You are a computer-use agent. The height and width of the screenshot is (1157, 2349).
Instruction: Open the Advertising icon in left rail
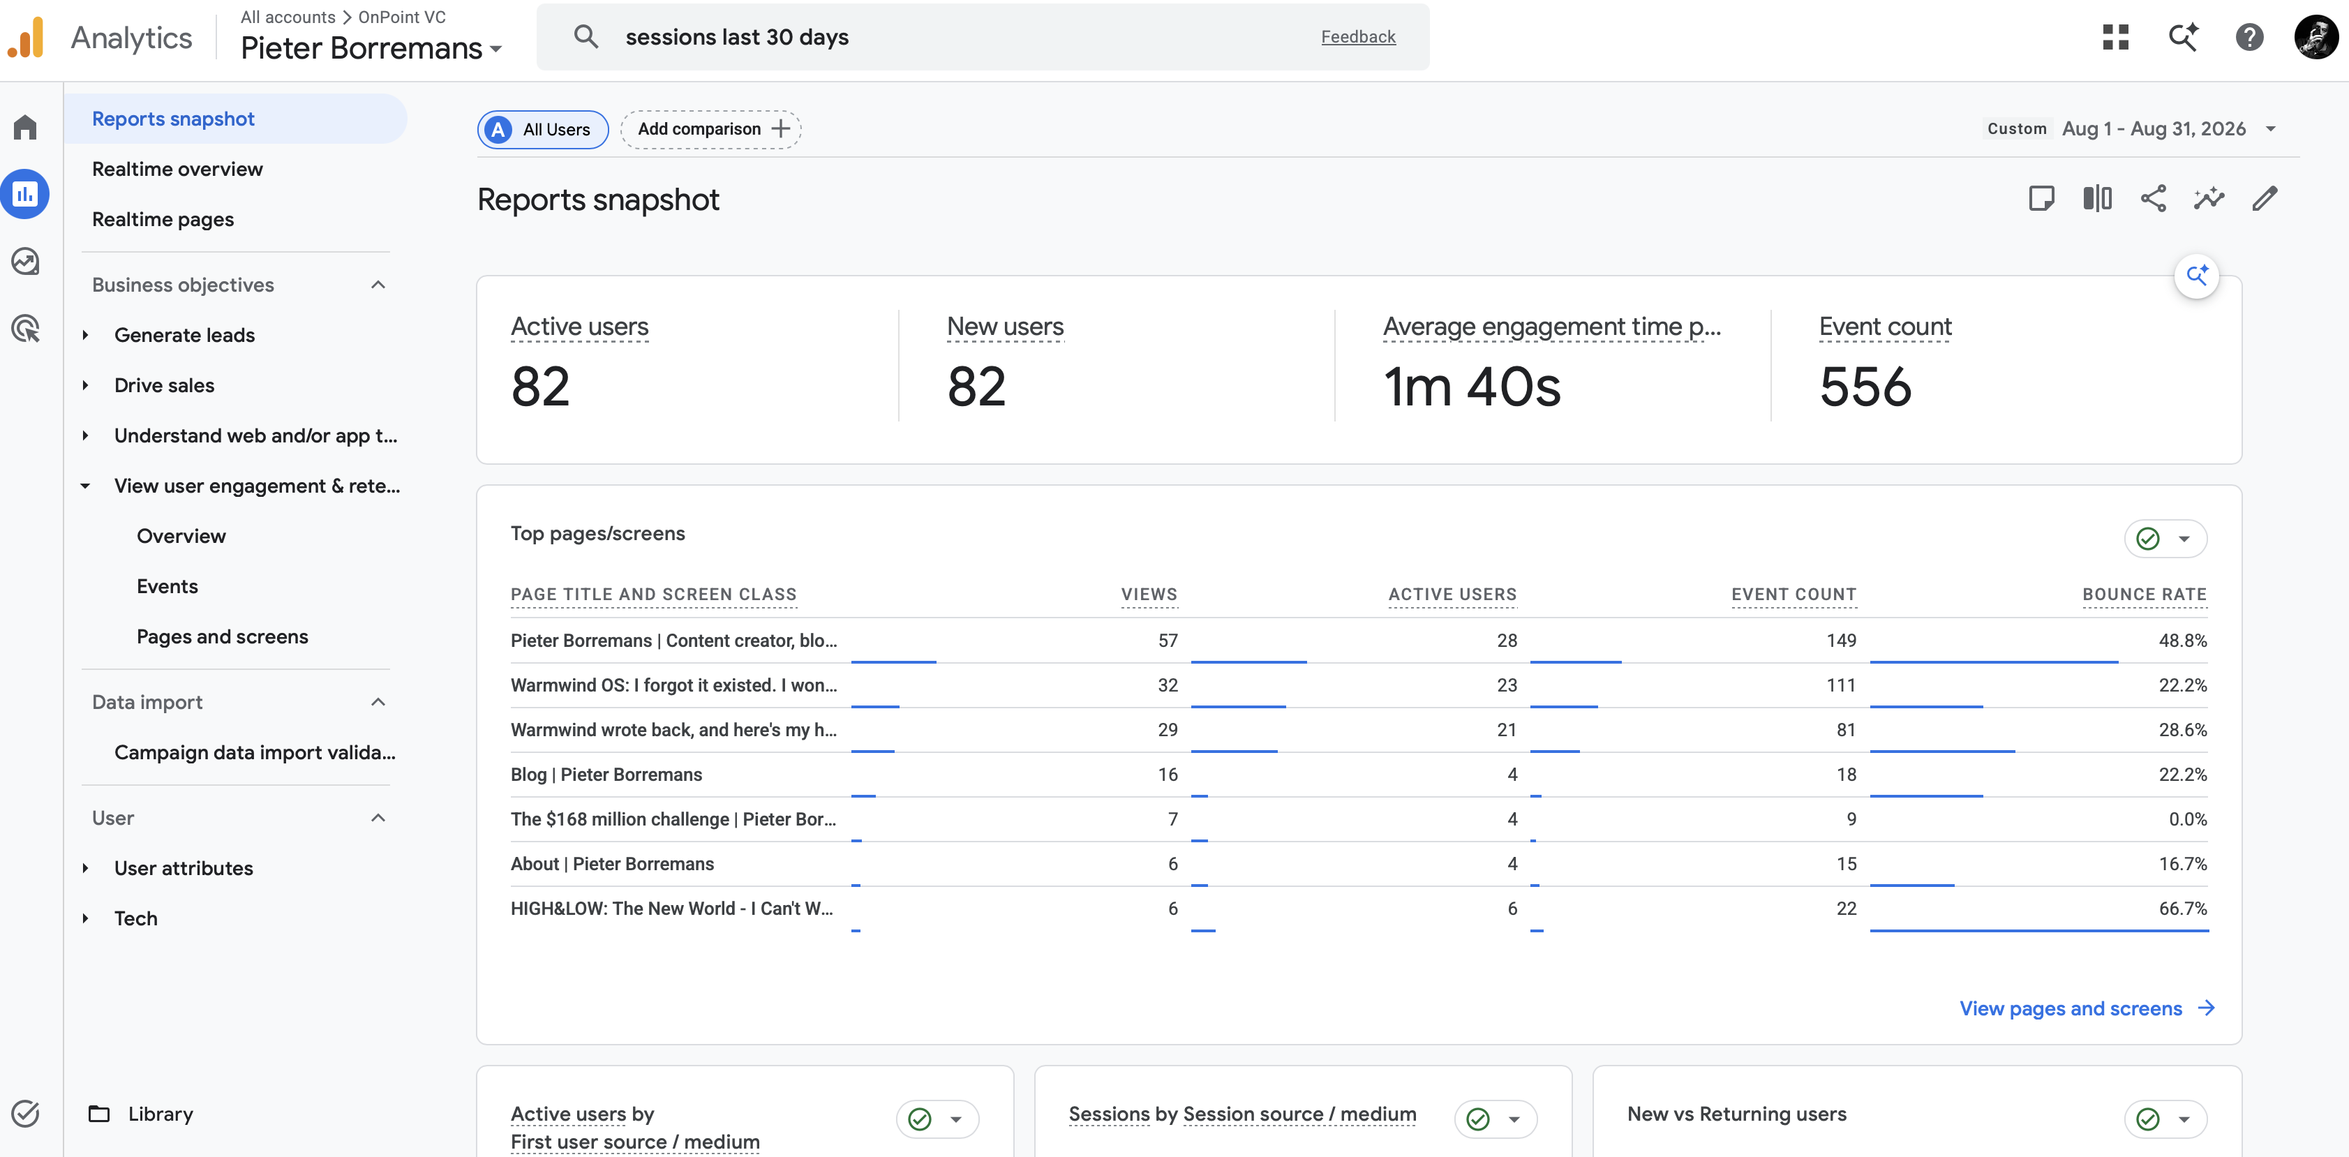tap(26, 328)
